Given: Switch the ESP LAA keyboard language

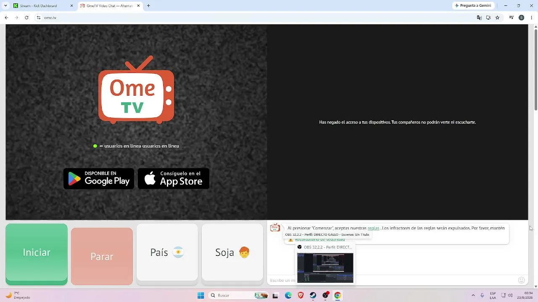Looking at the screenshot, I should (493, 295).
